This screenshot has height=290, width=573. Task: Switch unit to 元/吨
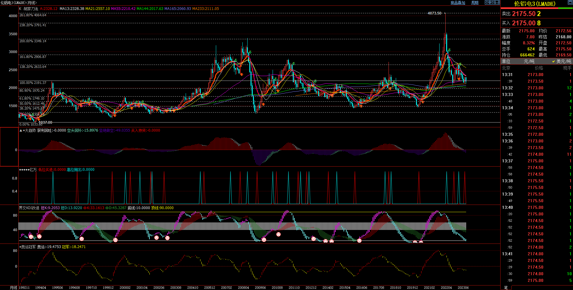(529, 61)
